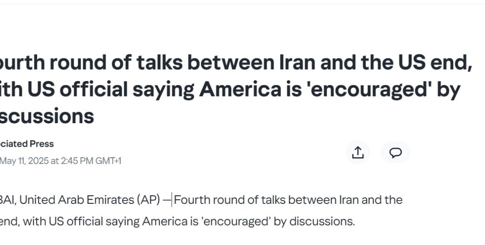Viewport: 485px width, 245px height.
Task: Click the May 11, 2025 publication date
Action: pos(24,161)
